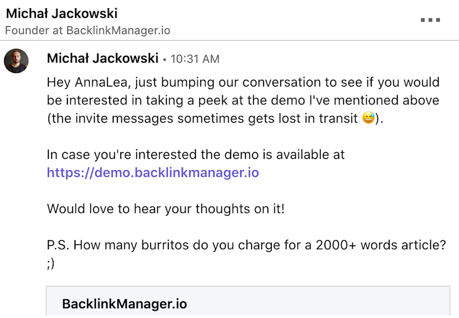Open the https://demo.backlinkmanager.io link
The height and width of the screenshot is (318, 459).
coord(151,173)
